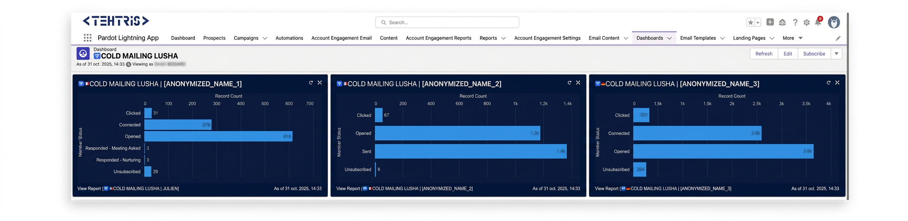Open more actions arrow next to Subscribe
The image size is (908, 221).
tap(837, 54)
